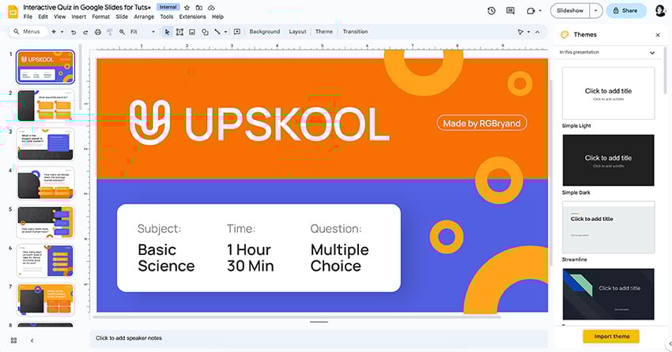Open the line type dropdown arrow
The width and height of the screenshot is (672, 352).
(x=225, y=32)
